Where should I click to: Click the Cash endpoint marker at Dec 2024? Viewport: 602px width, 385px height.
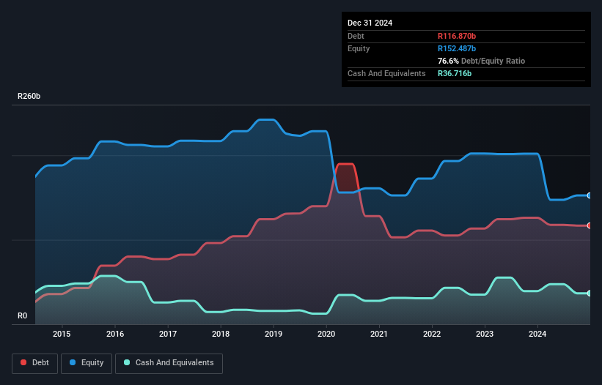coord(590,293)
